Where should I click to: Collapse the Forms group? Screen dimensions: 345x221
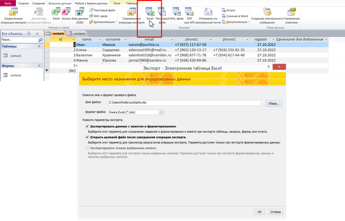(x=39, y=66)
